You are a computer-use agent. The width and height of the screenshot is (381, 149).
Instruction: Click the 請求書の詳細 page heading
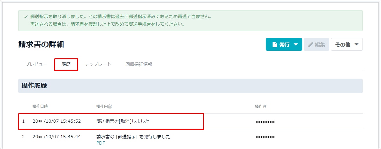pos(41,44)
